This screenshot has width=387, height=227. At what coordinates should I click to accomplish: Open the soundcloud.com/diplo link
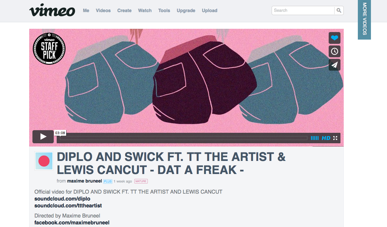click(62, 199)
